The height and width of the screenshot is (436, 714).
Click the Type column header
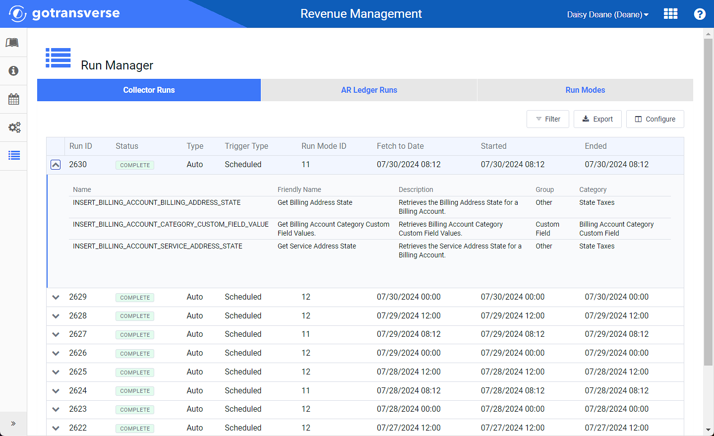(195, 146)
